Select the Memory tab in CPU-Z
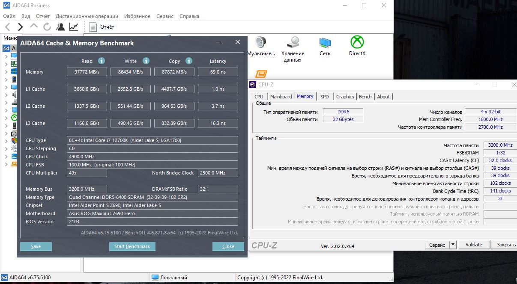 305,96
